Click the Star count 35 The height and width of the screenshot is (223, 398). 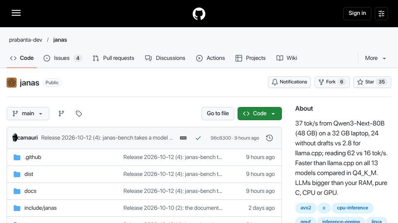tap(381, 82)
